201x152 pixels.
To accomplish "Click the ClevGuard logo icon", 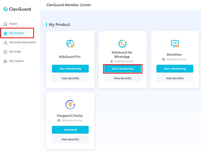I will point(6,9).
